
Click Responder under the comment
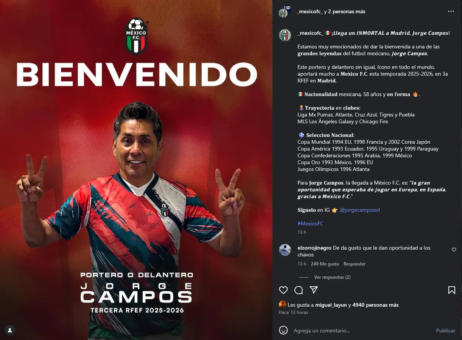coord(355,264)
